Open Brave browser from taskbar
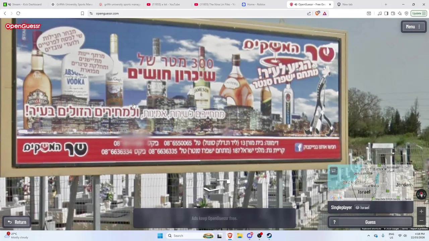 pyautogui.click(x=230, y=236)
